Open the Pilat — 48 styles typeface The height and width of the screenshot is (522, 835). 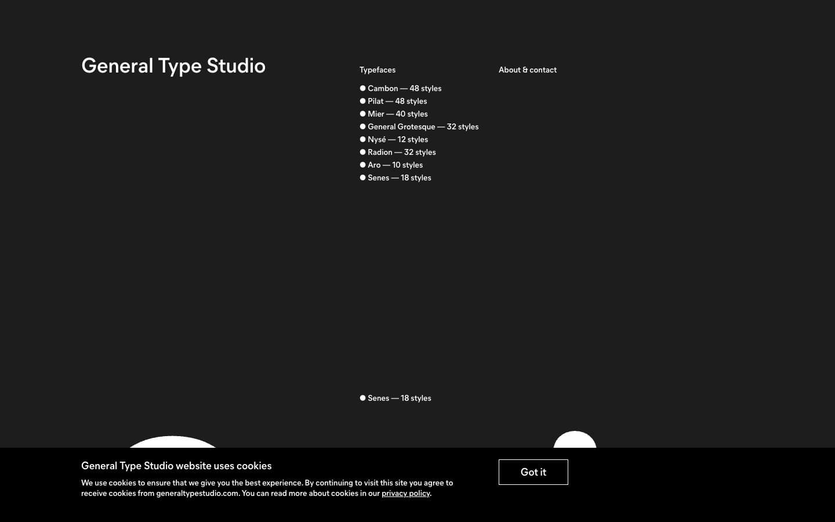[x=398, y=101]
